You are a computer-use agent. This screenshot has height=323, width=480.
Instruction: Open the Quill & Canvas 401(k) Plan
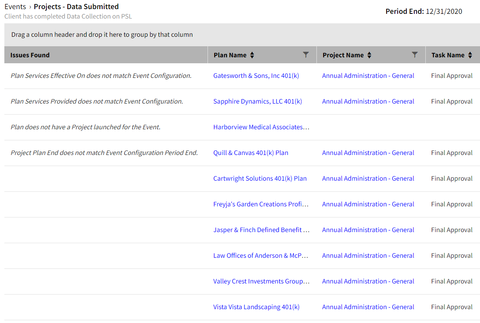point(251,153)
